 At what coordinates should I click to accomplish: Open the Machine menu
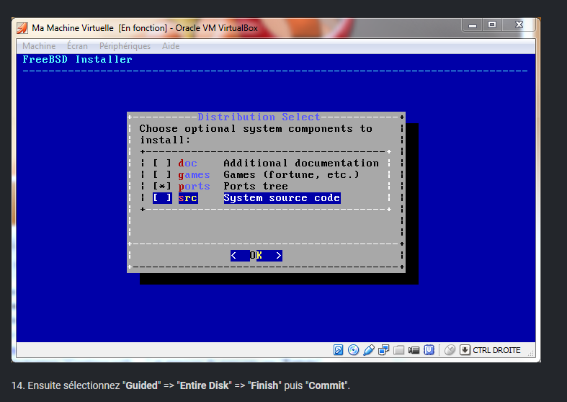pos(39,46)
